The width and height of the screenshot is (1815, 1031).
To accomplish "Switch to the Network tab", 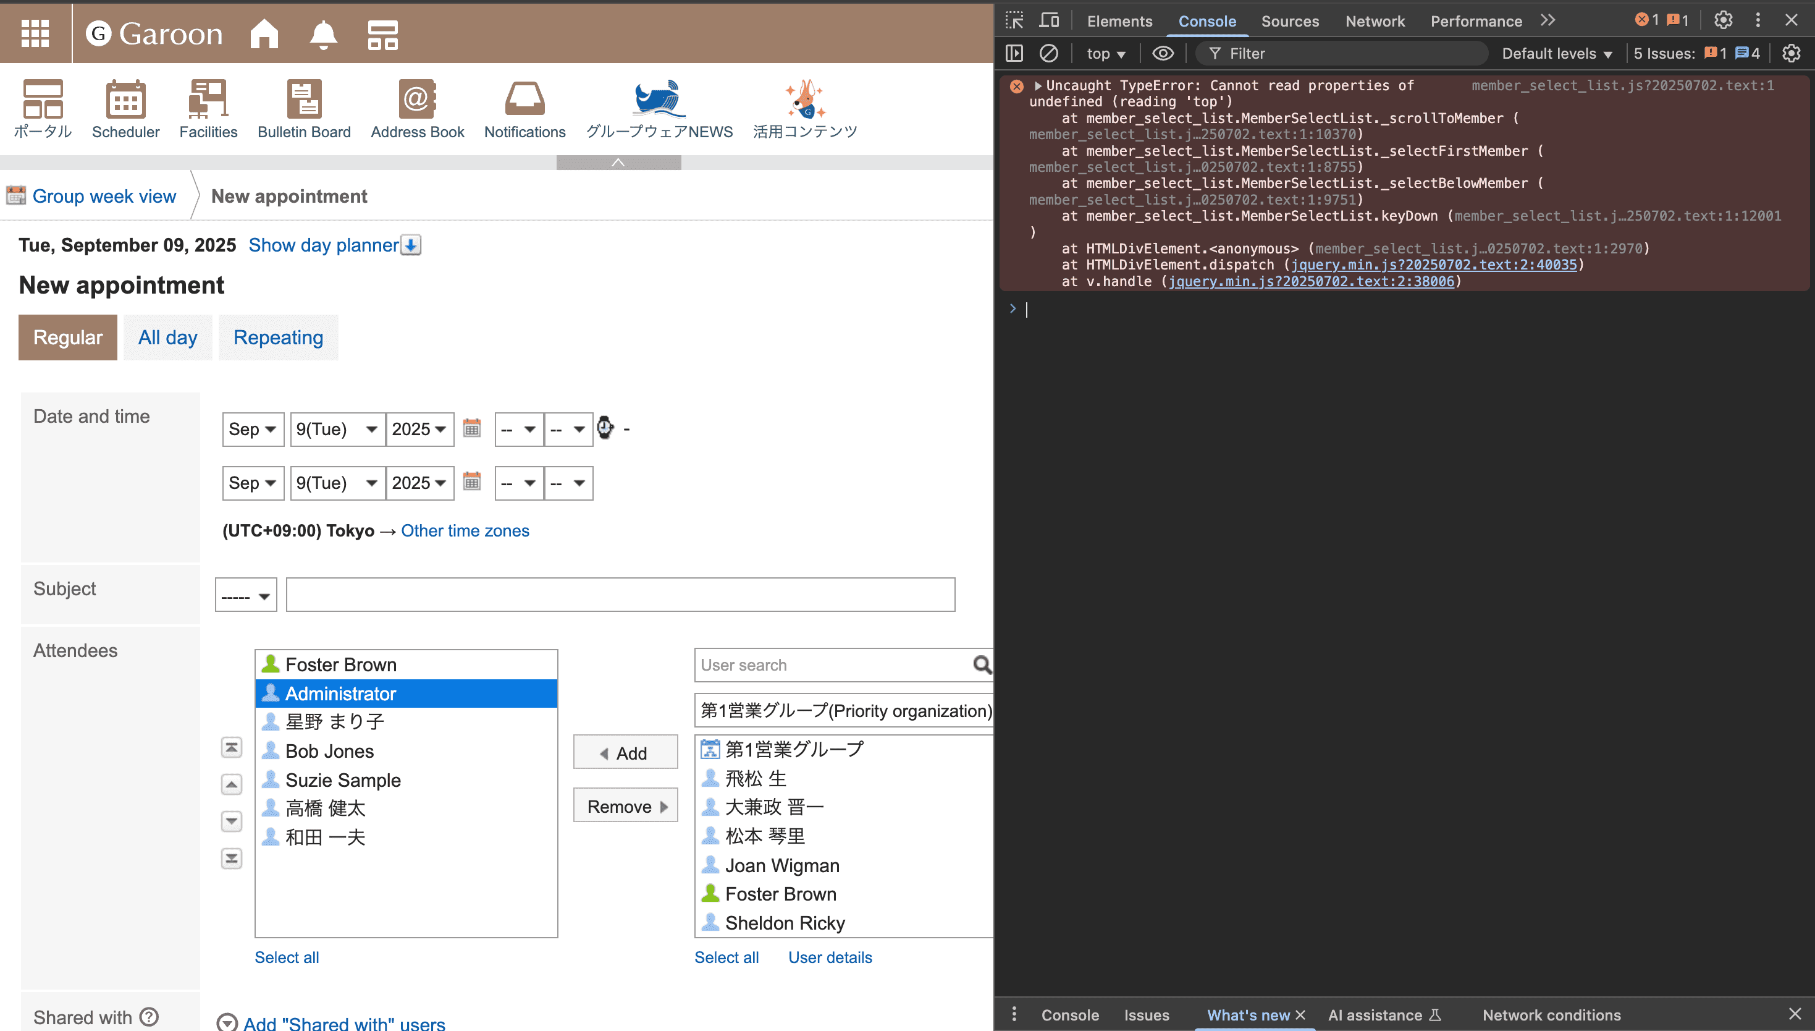I will (x=1374, y=21).
